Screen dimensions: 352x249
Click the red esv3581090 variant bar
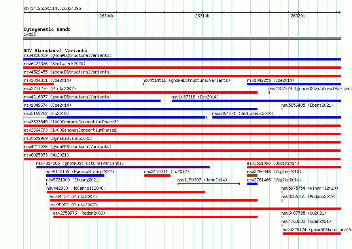click(x=294, y=167)
